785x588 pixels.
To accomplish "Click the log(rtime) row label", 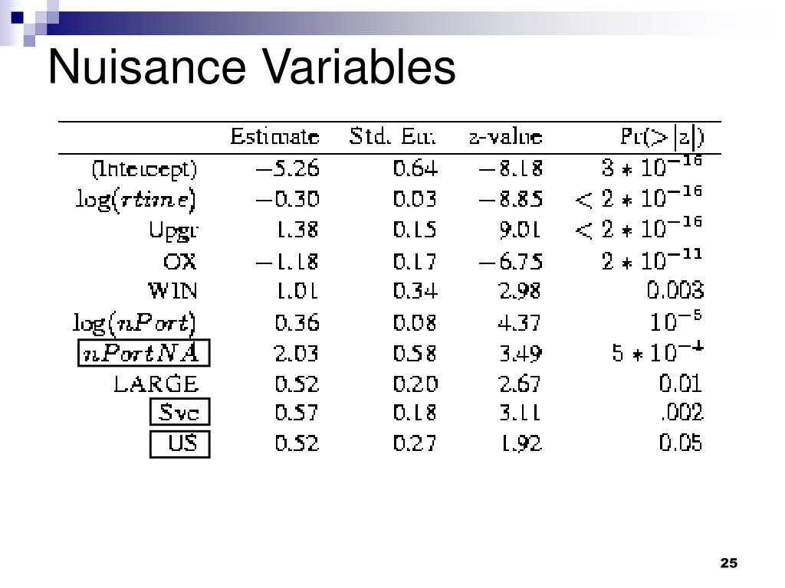I will (135, 200).
